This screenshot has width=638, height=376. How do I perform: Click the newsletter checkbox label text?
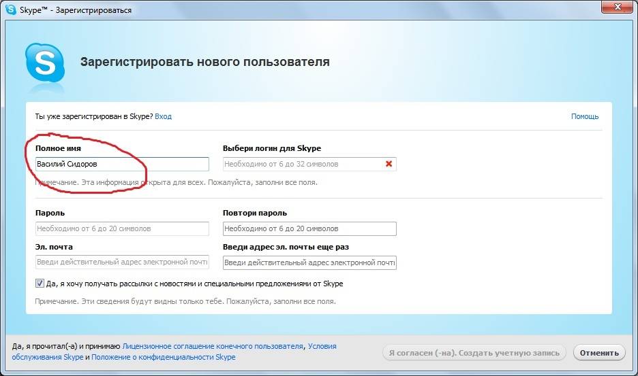(194, 284)
